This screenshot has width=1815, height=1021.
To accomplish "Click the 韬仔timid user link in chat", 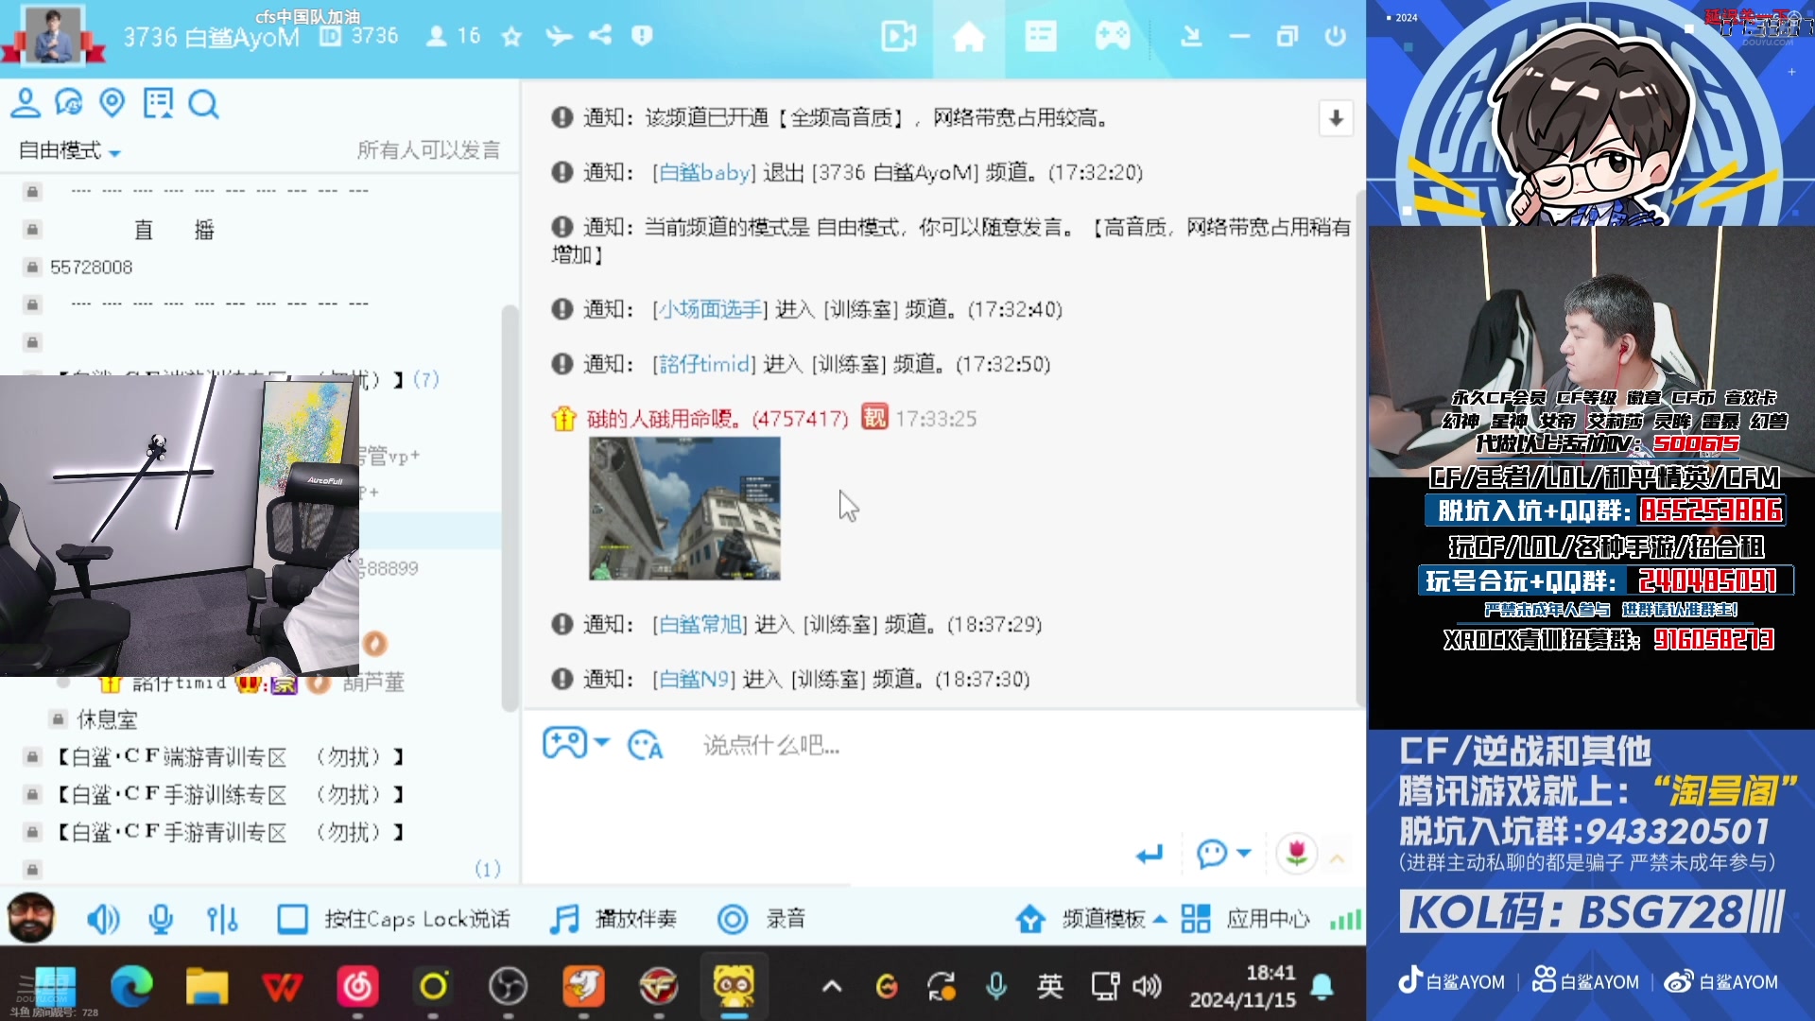I will tap(704, 364).
